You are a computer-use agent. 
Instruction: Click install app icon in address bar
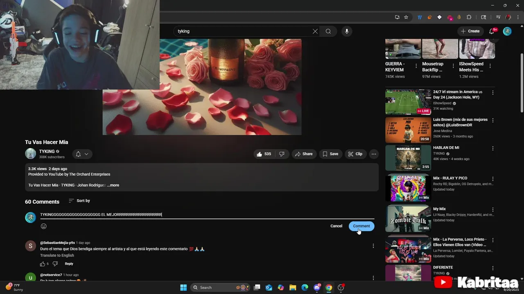(397, 17)
